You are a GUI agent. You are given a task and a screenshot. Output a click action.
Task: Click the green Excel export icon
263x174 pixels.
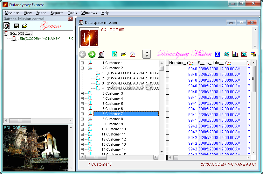pos(226,54)
